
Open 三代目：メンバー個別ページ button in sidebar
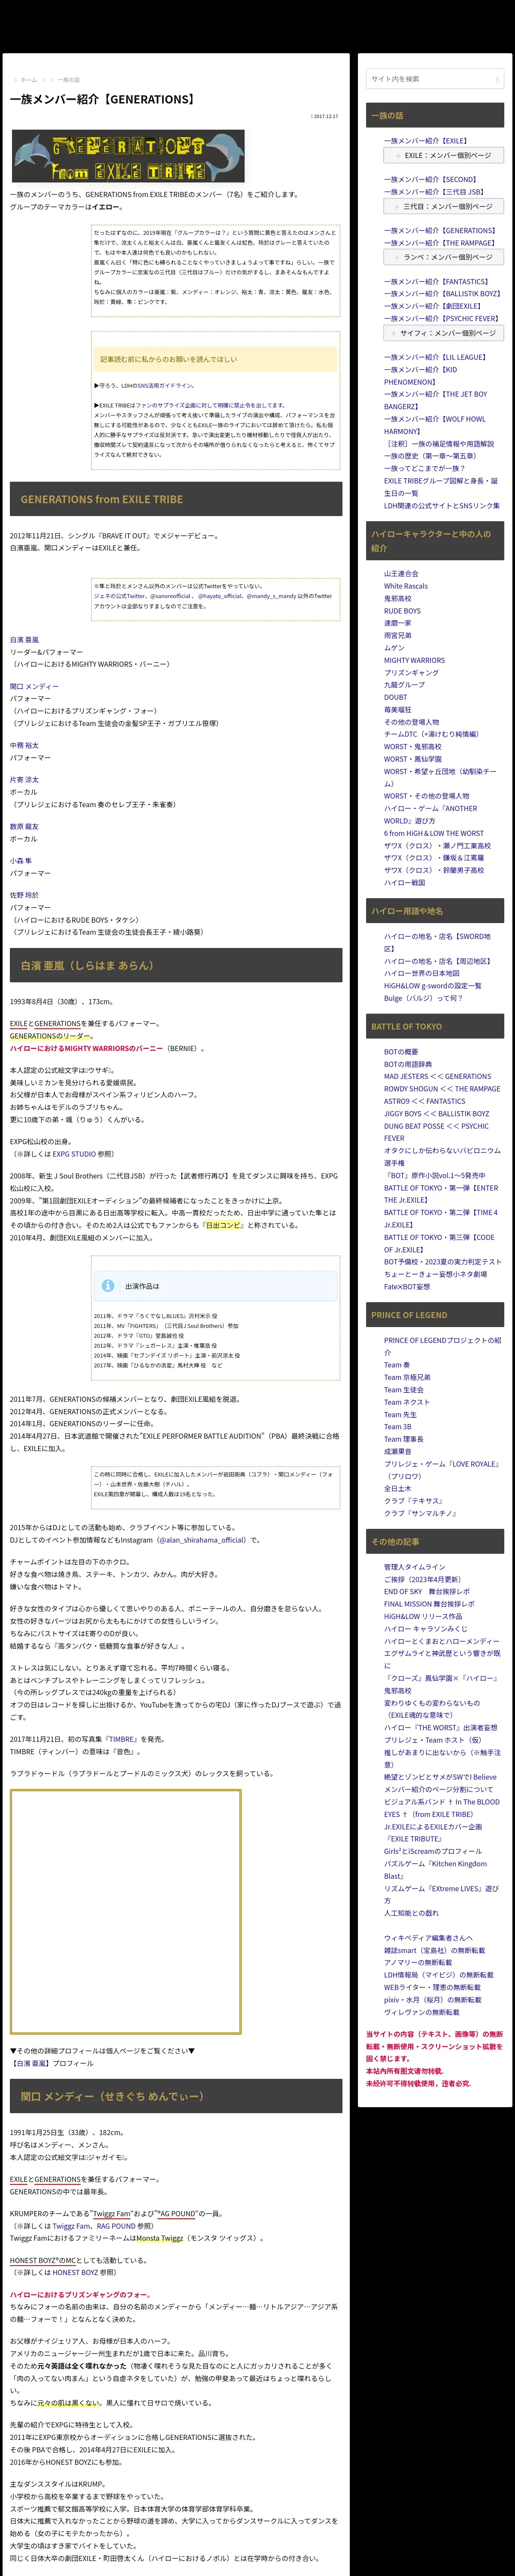point(444,206)
